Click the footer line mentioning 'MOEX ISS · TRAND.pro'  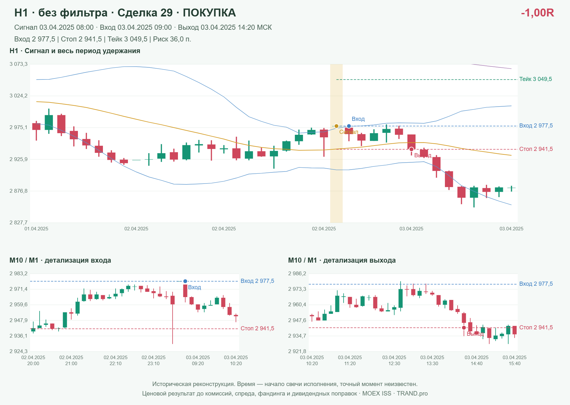[x=285, y=394]
